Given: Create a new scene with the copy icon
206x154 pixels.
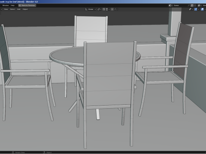Looking at the screenshot, I should (x=192, y=6).
